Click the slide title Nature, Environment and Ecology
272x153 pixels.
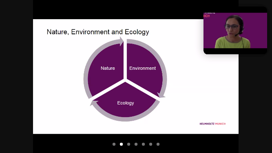point(98,32)
